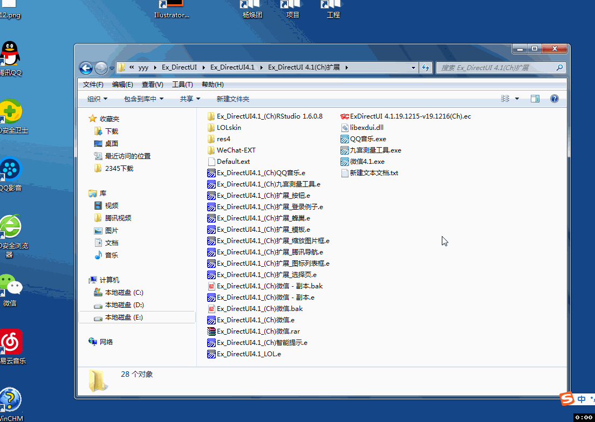The image size is (595, 422).
Task: Select 桌面 in favorites
Action: (112, 144)
